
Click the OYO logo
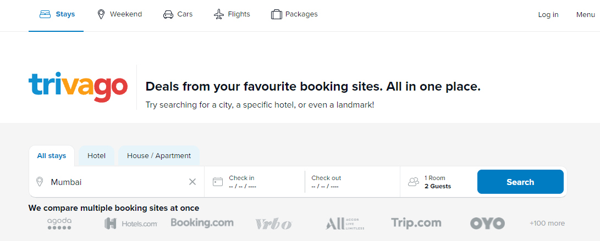pos(487,223)
